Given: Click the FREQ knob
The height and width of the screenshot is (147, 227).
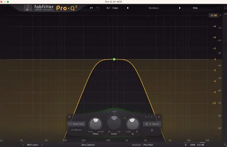Looking at the screenshot, I should tap(95, 124).
